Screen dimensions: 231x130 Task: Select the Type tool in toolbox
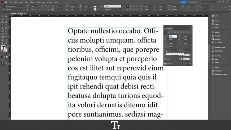click(3, 25)
